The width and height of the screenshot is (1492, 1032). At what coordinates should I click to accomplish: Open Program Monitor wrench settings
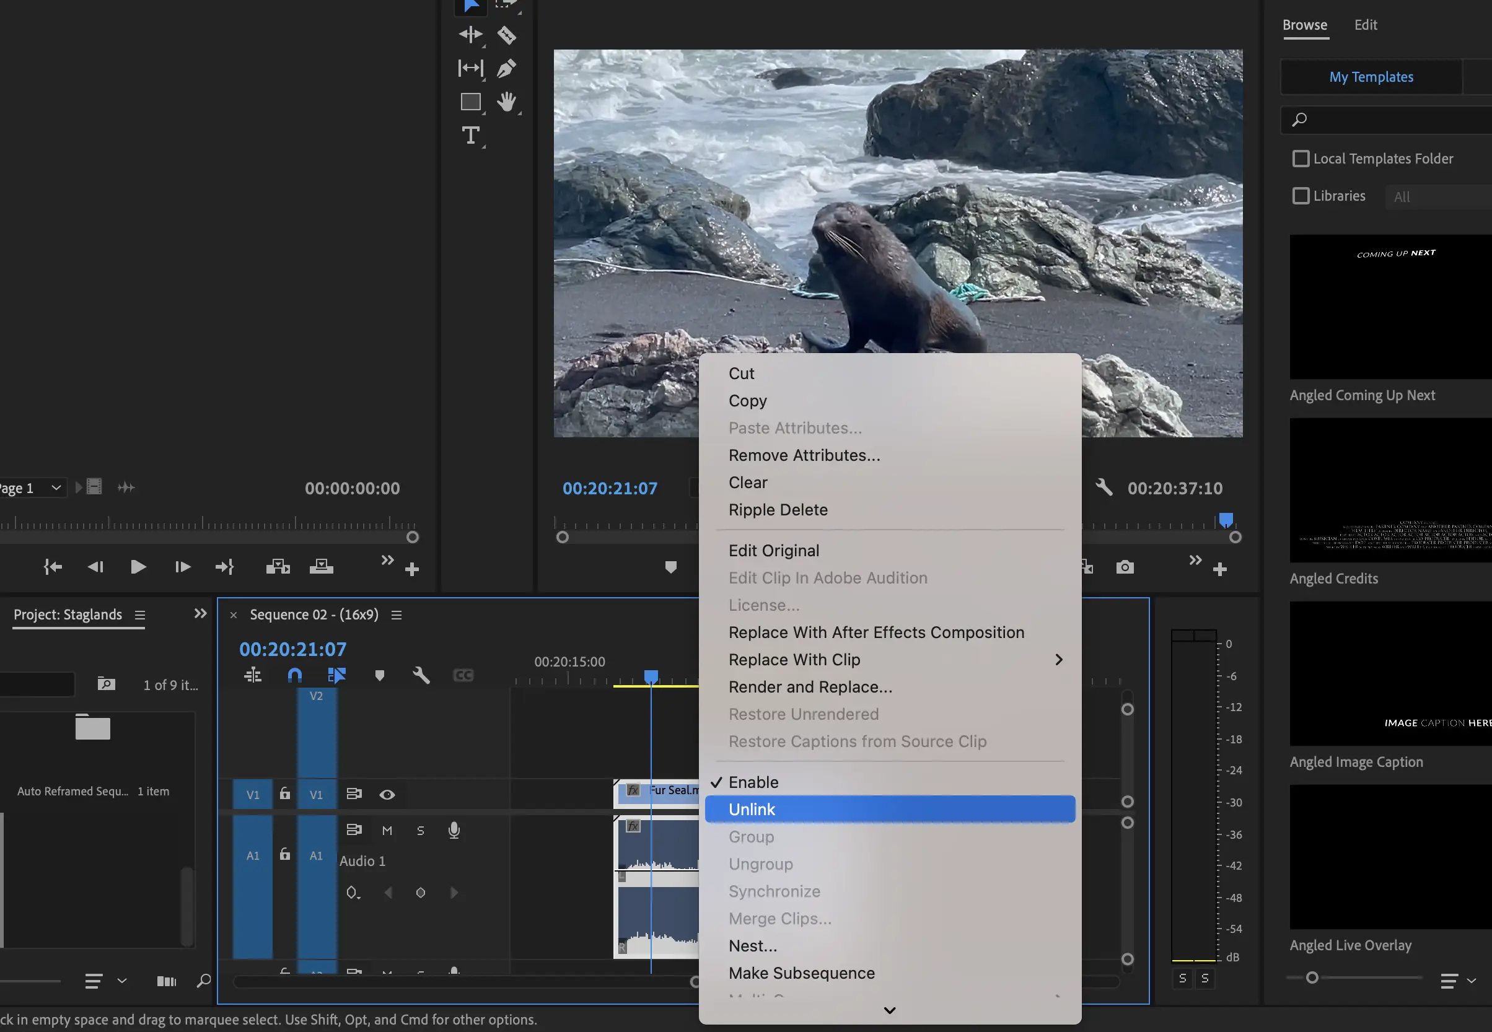click(1104, 488)
